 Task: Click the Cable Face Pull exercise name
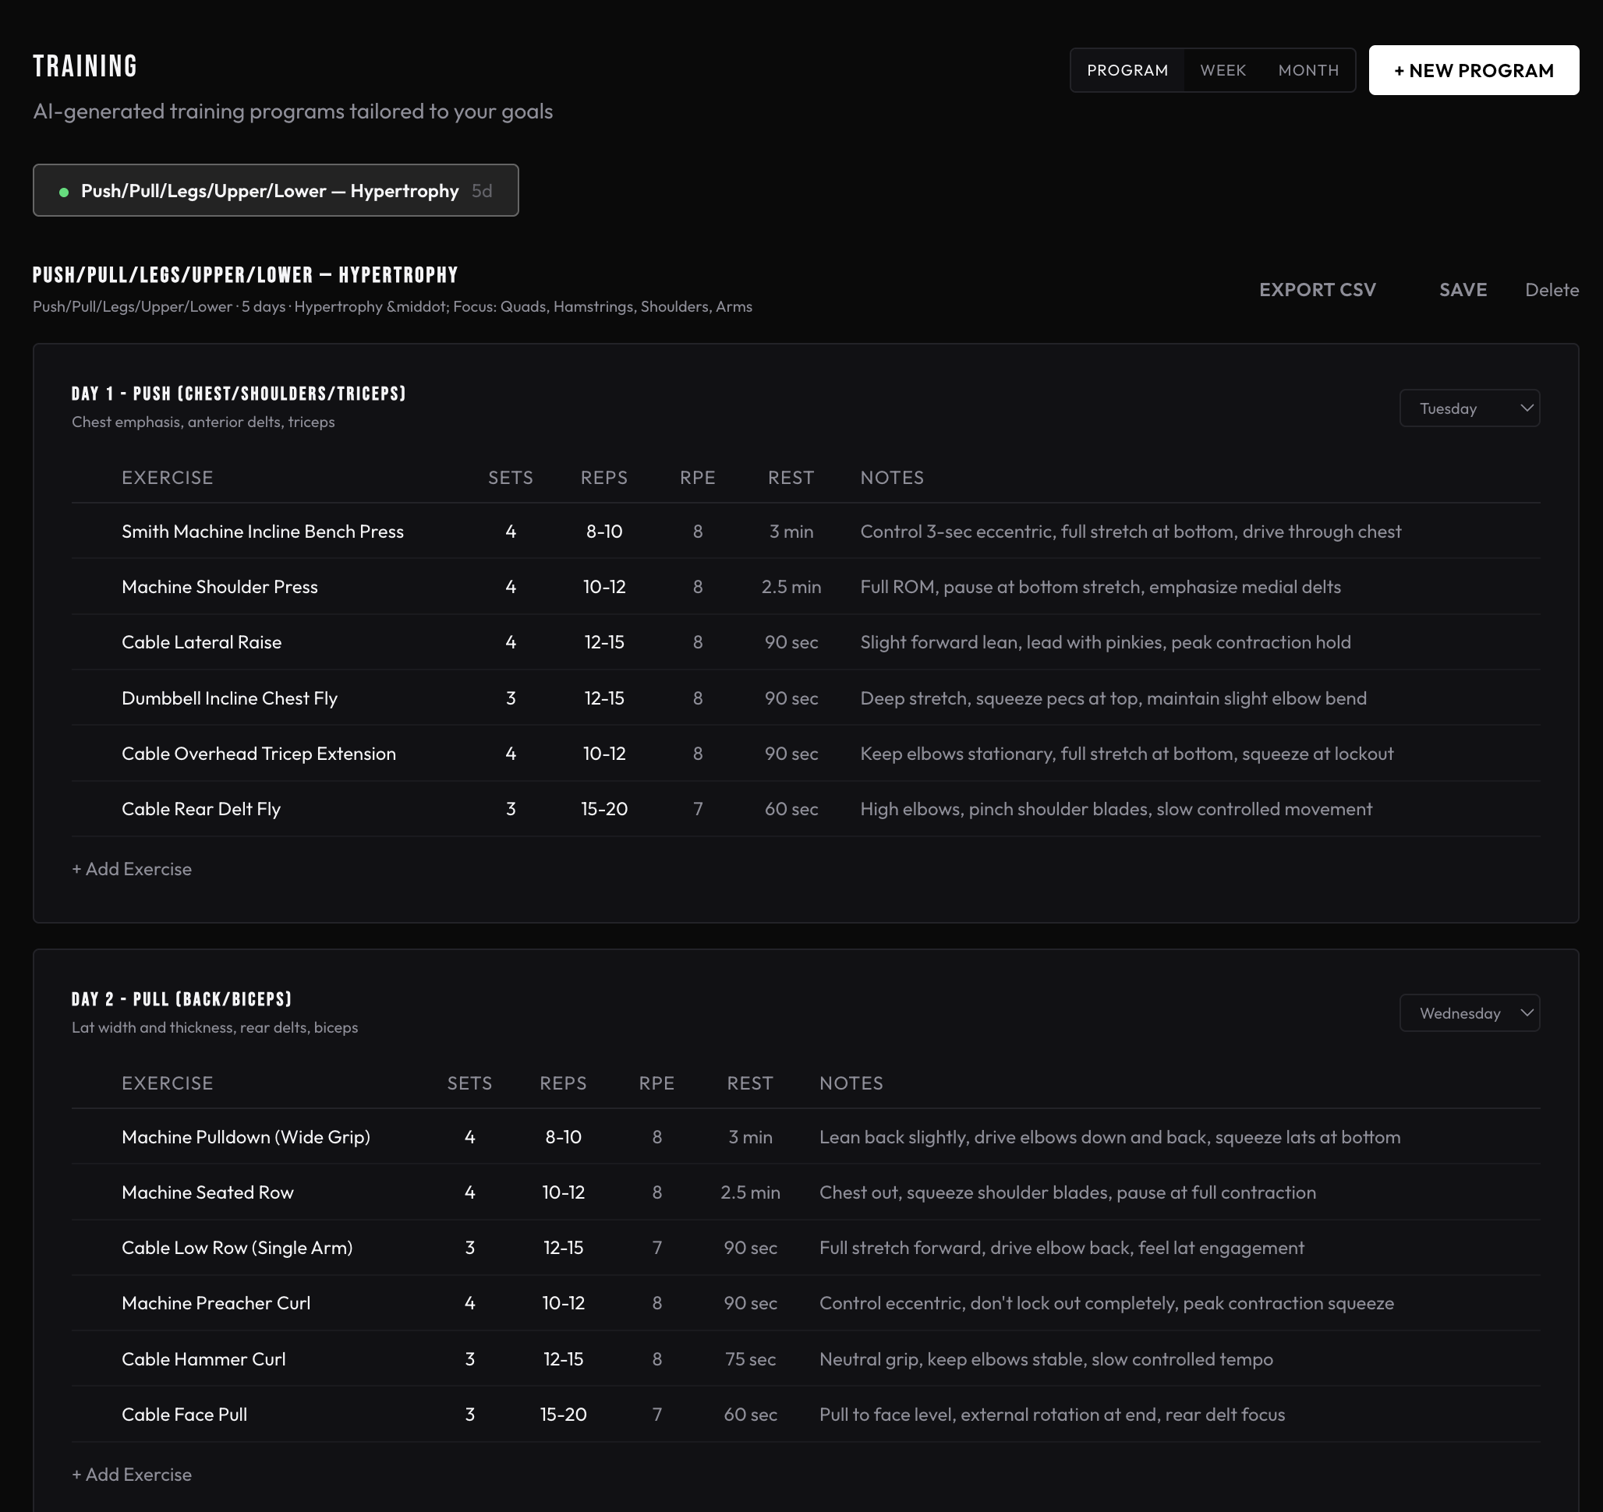(184, 1415)
